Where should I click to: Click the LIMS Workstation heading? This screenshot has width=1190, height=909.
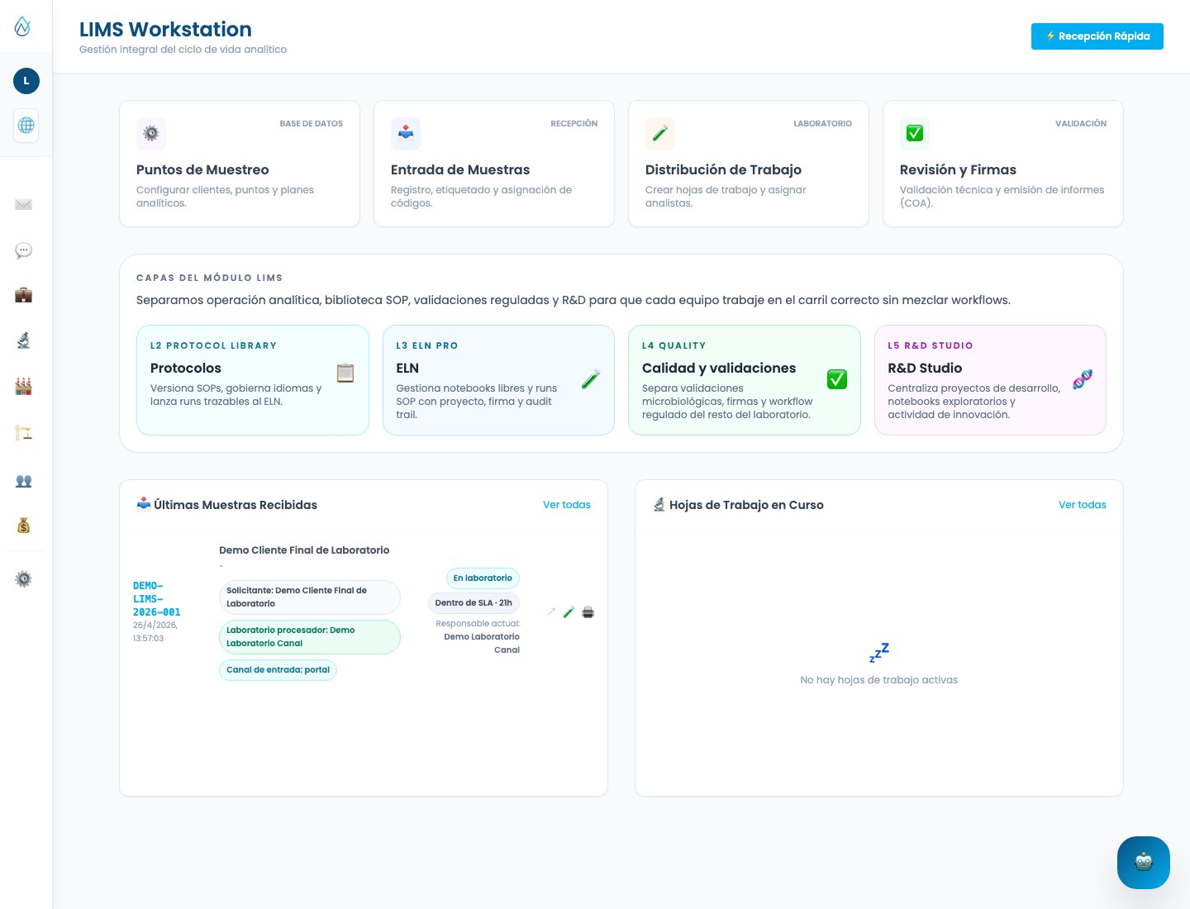tap(165, 30)
